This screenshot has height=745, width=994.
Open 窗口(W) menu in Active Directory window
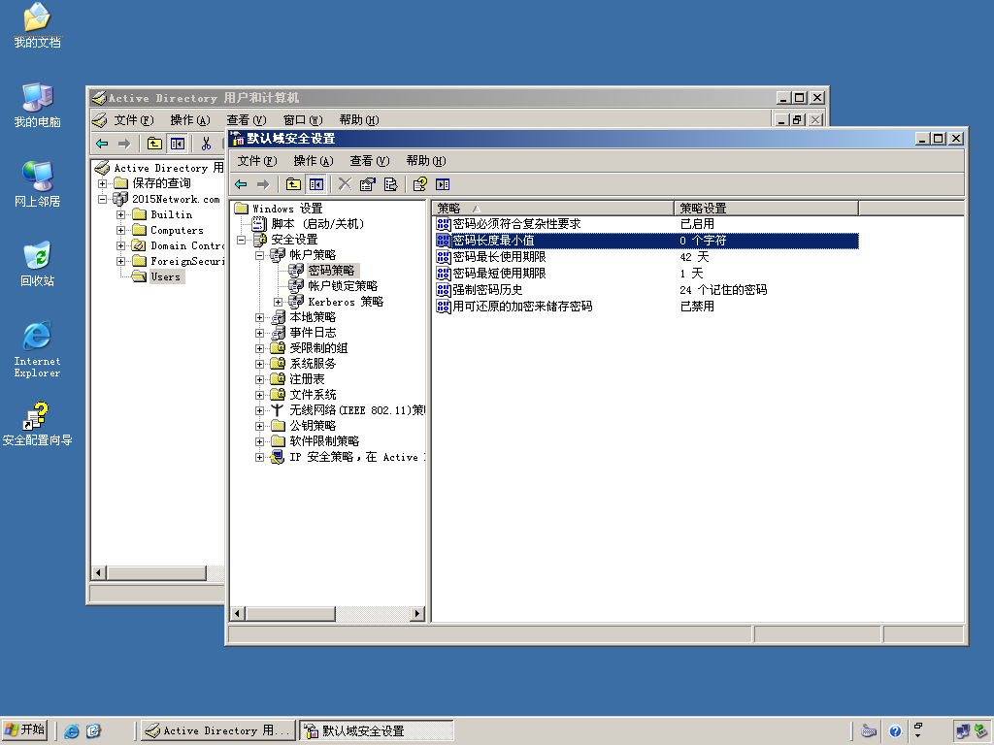pos(303,120)
